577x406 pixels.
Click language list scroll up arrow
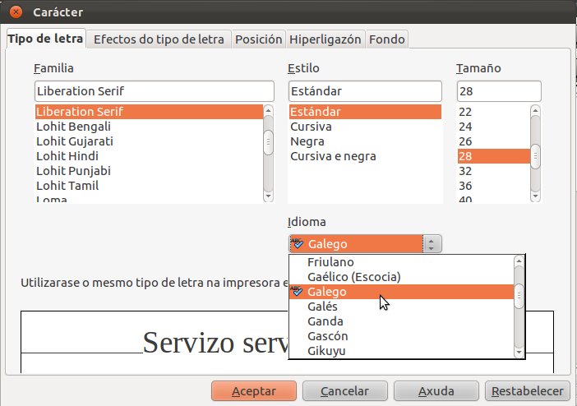tap(519, 261)
